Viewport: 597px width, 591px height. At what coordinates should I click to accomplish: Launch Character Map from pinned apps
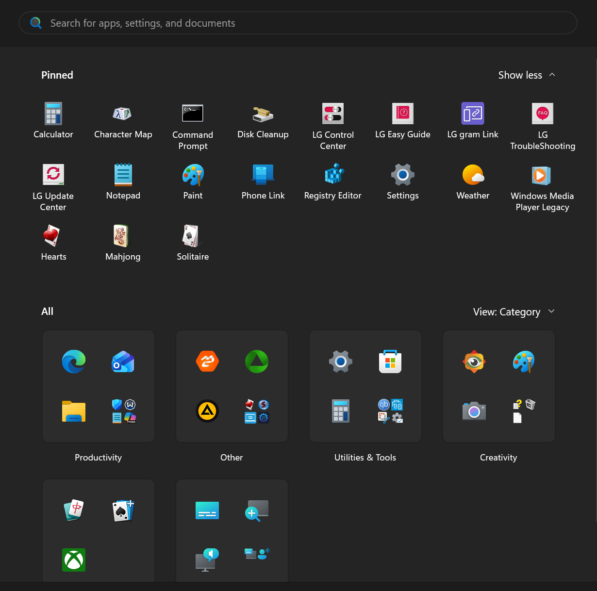pyautogui.click(x=123, y=120)
